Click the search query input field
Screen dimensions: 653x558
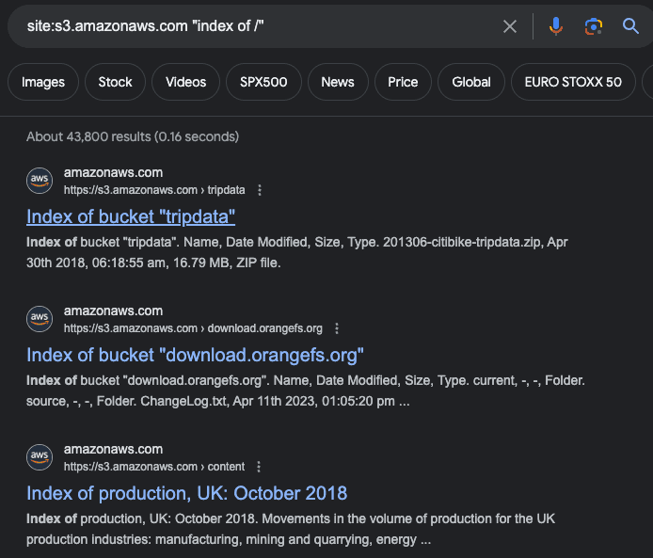[258, 26]
